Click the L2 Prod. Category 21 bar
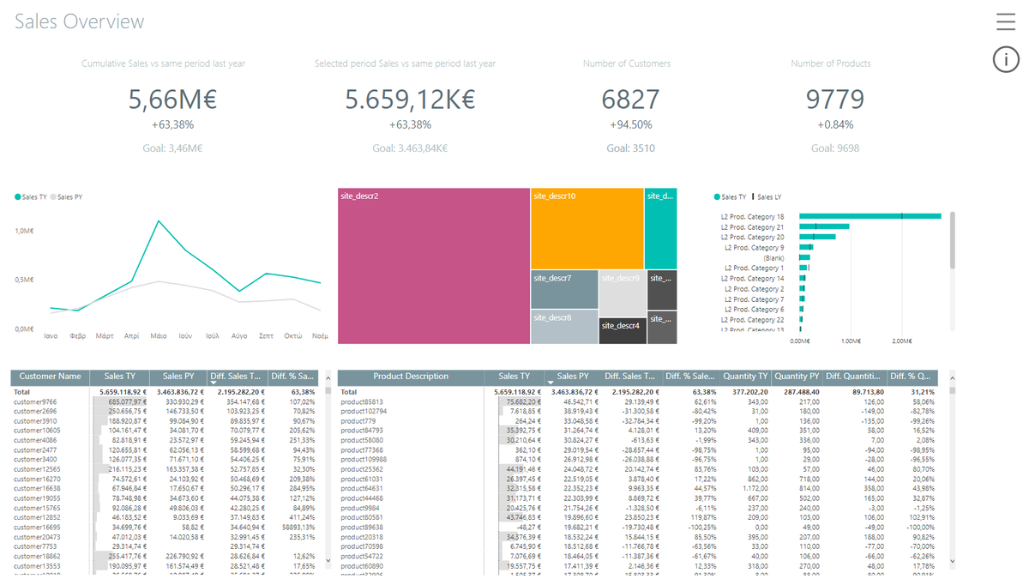1029x579 pixels. point(824,226)
